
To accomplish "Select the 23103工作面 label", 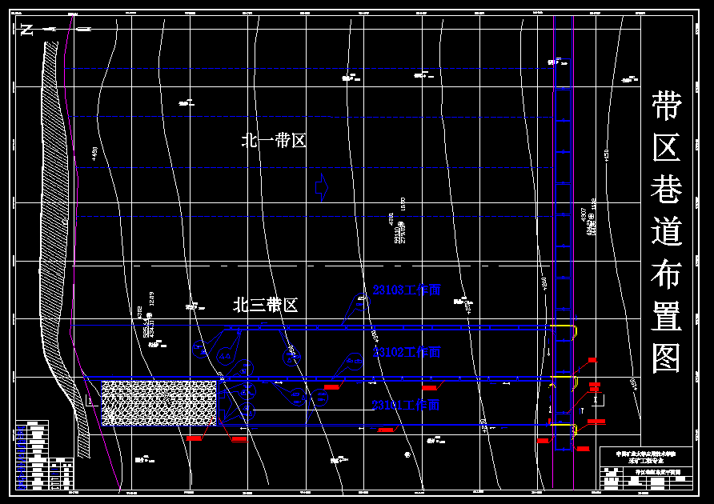I will [407, 290].
